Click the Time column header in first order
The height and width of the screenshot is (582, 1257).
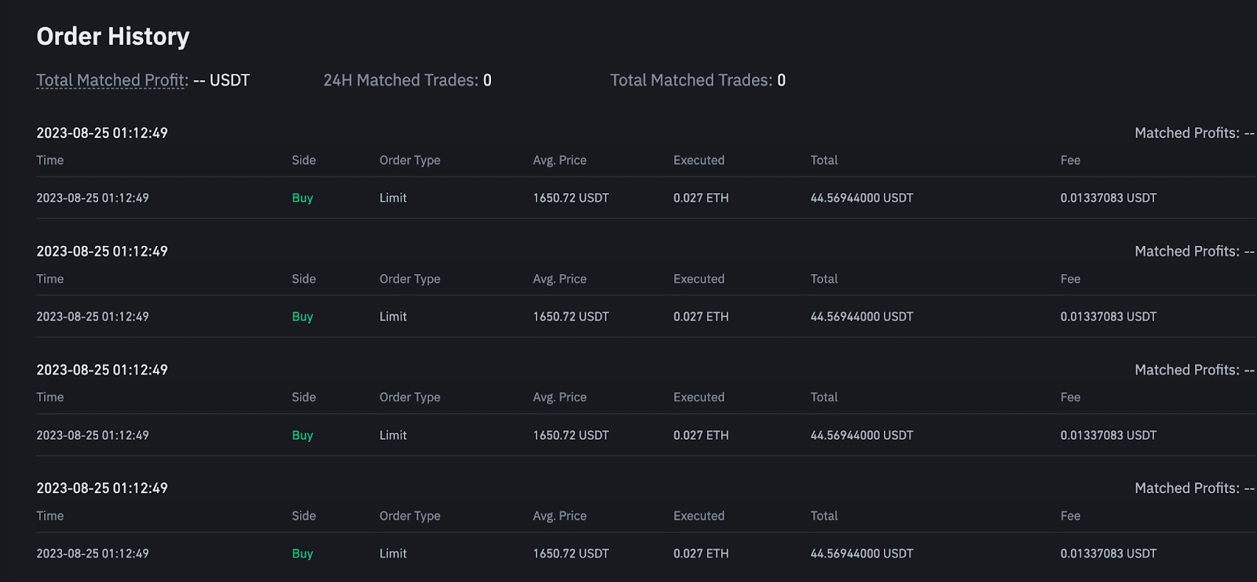pos(50,160)
